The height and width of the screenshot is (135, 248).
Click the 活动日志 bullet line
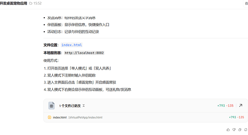[x=73, y=32]
